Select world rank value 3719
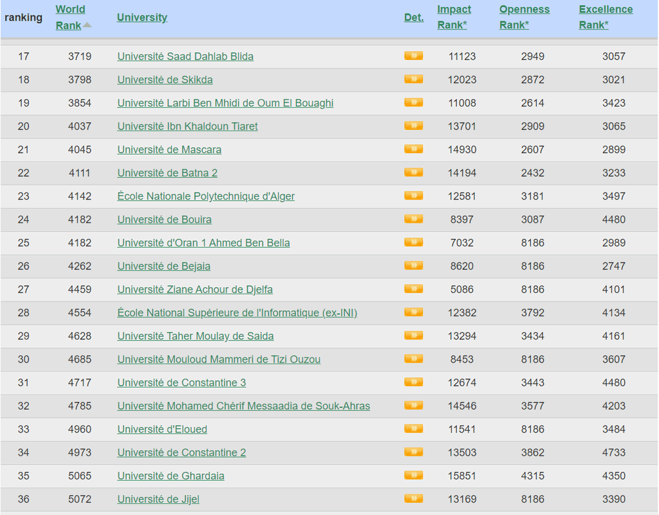 (80, 57)
